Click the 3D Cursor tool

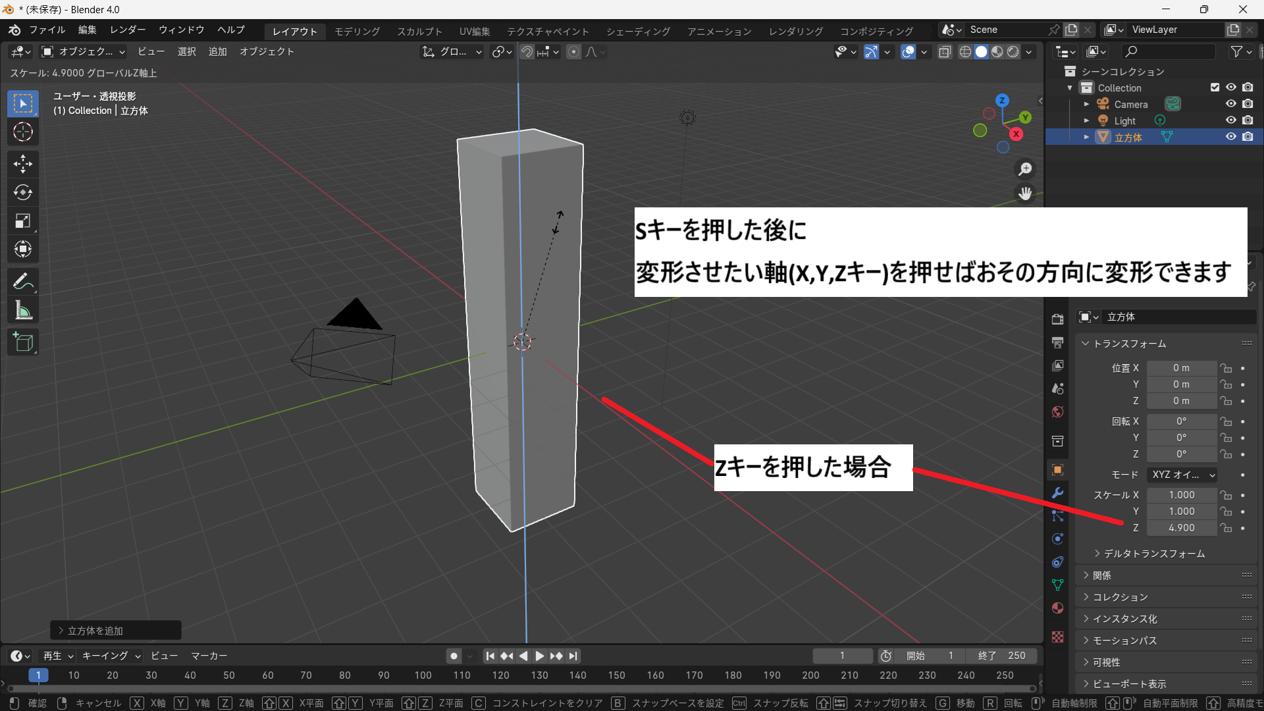(23, 132)
